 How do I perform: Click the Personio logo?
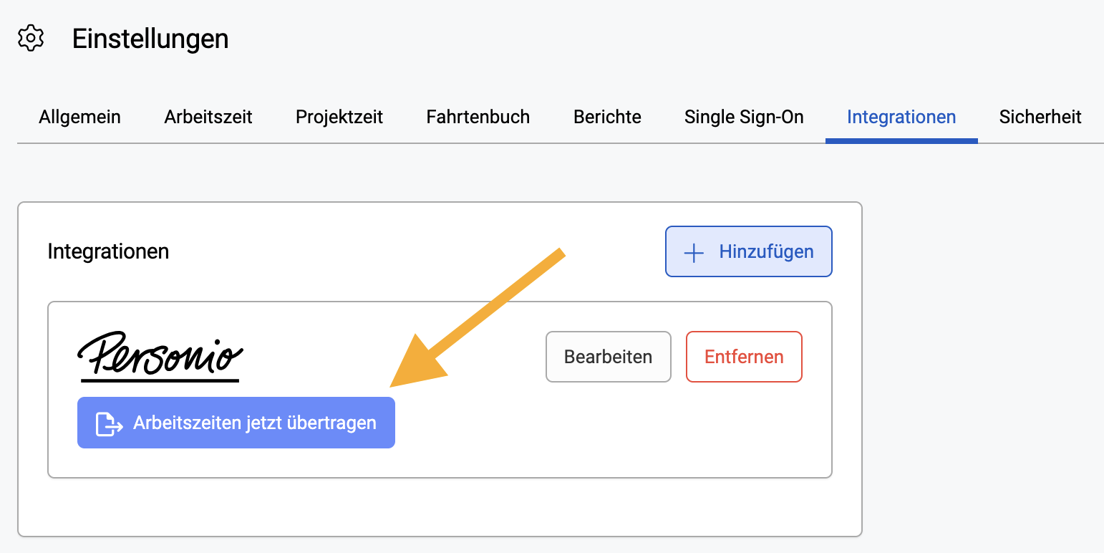[x=160, y=356]
